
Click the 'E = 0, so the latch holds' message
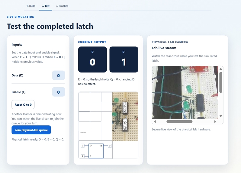106,82
